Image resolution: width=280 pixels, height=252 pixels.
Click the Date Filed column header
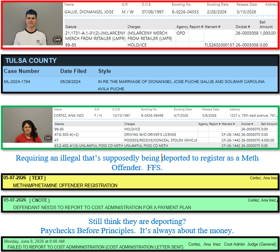(x=73, y=71)
